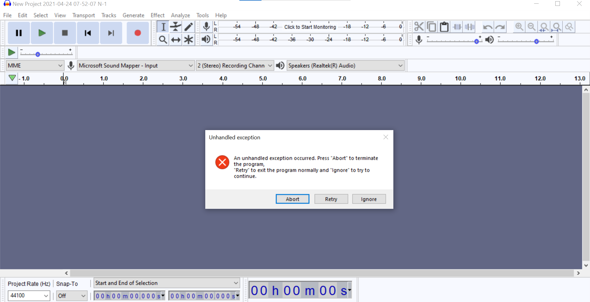The height and width of the screenshot is (302, 590).
Task: Click the green Play button
Action: click(42, 33)
